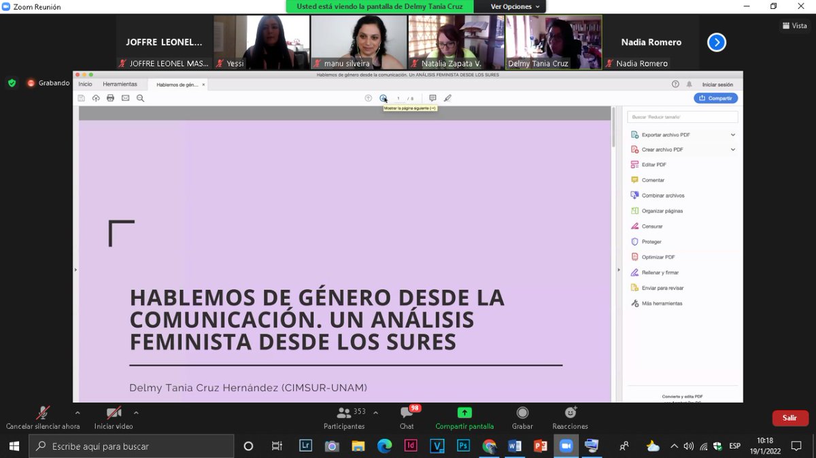Switch to Acrobat Herramientas tab
This screenshot has height=458, width=816.
click(120, 84)
